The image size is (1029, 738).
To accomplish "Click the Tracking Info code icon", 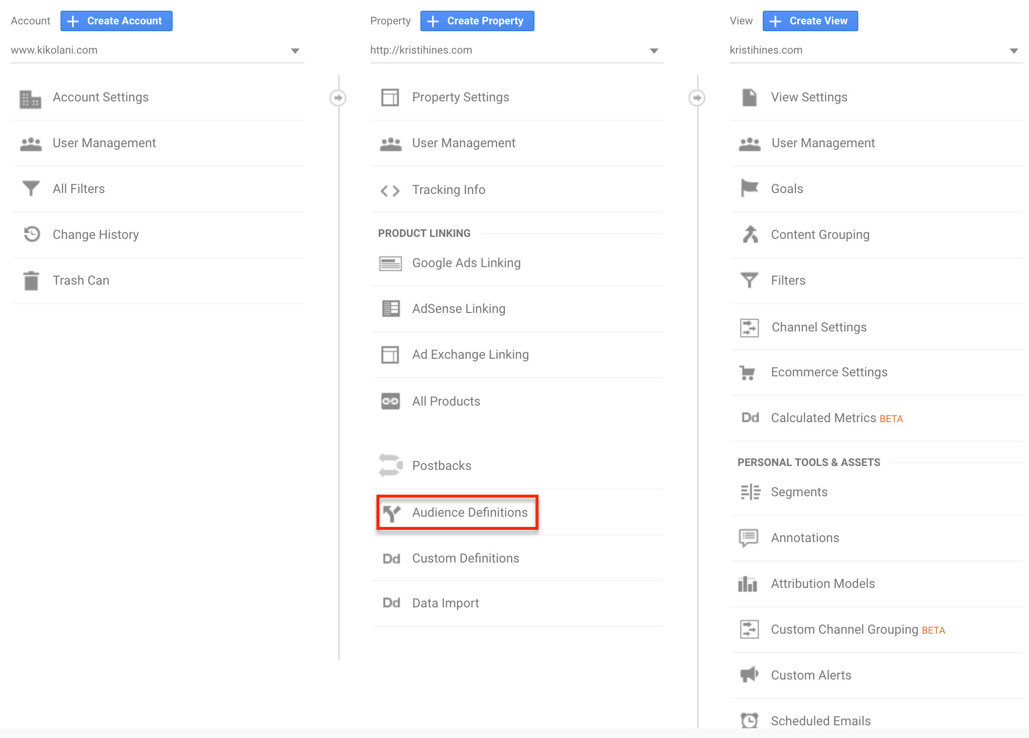I will point(389,189).
